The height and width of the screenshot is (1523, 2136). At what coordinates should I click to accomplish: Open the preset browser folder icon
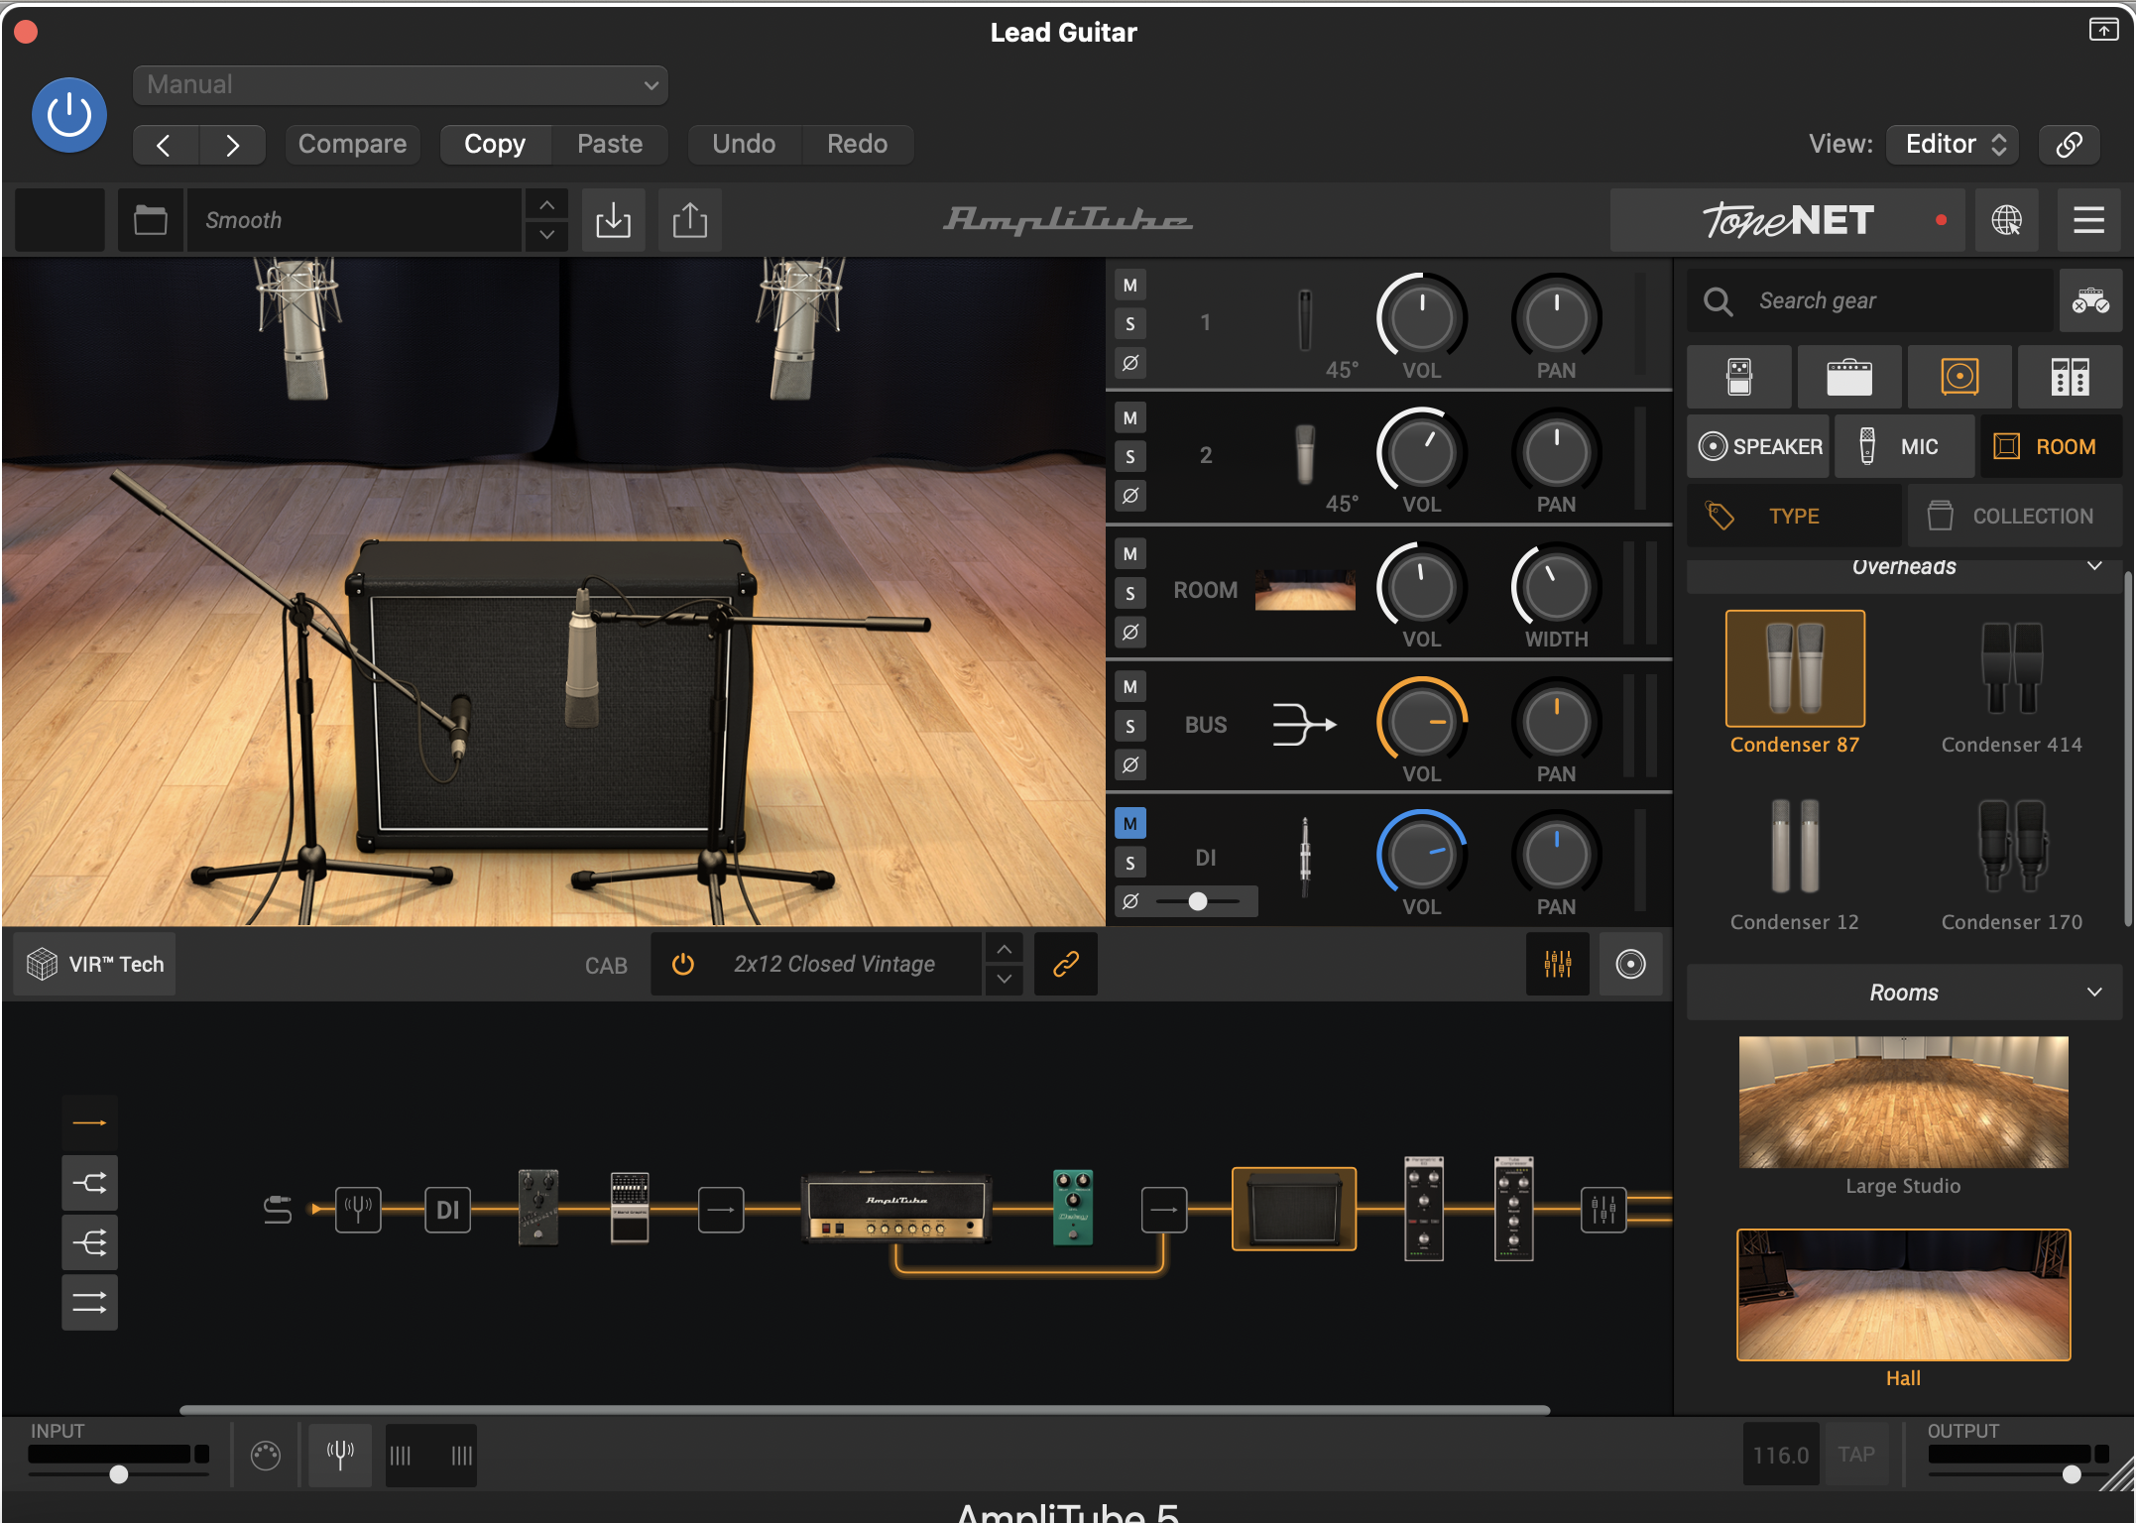tap(151, 220)
